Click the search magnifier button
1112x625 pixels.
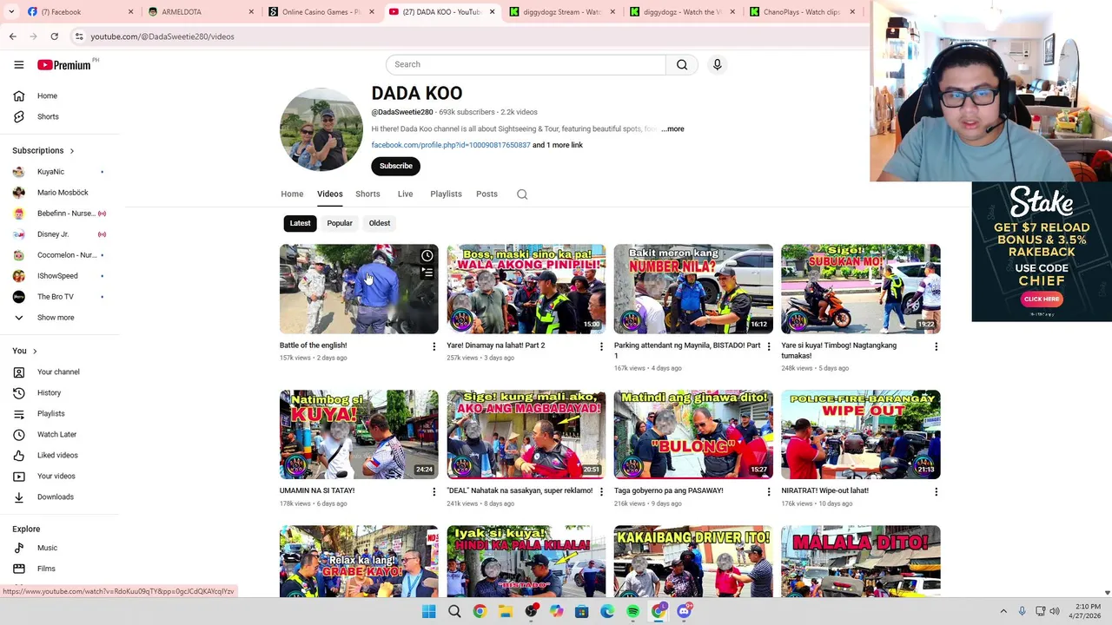[x=682, y=64]
